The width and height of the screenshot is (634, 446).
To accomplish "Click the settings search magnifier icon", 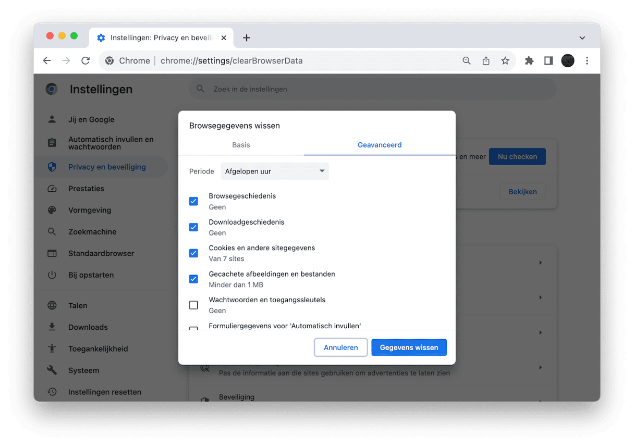I will (201, 89).
